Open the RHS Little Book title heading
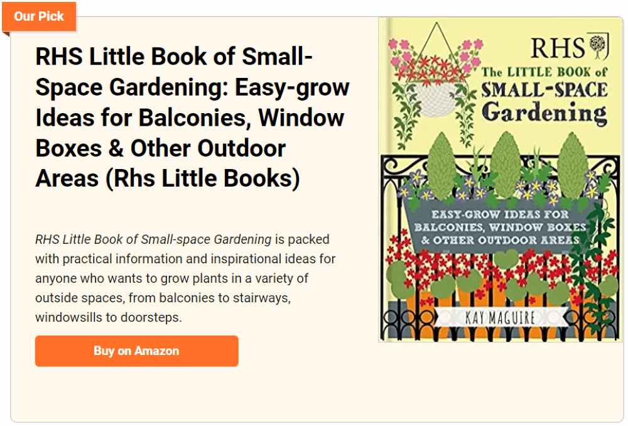628x426 pixels. tap(192, 117)
